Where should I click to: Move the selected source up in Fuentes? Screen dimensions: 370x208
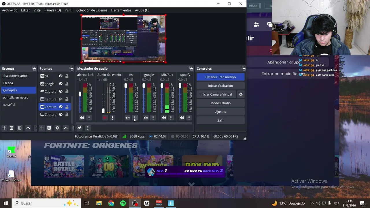(66, 128)
